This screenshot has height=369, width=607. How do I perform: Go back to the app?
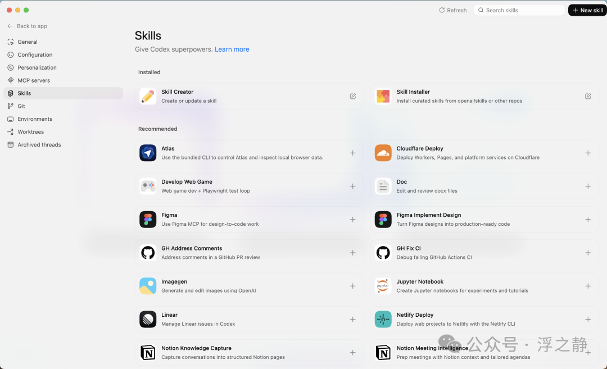pos(27,26)
